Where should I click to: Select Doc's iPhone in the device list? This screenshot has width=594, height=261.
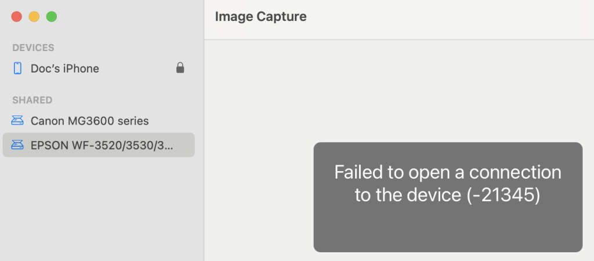point(65,68)
